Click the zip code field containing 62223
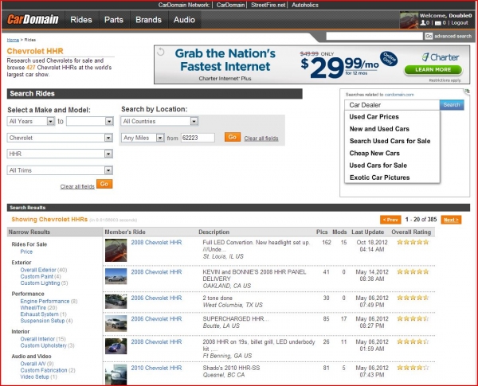 coord(200,138)
